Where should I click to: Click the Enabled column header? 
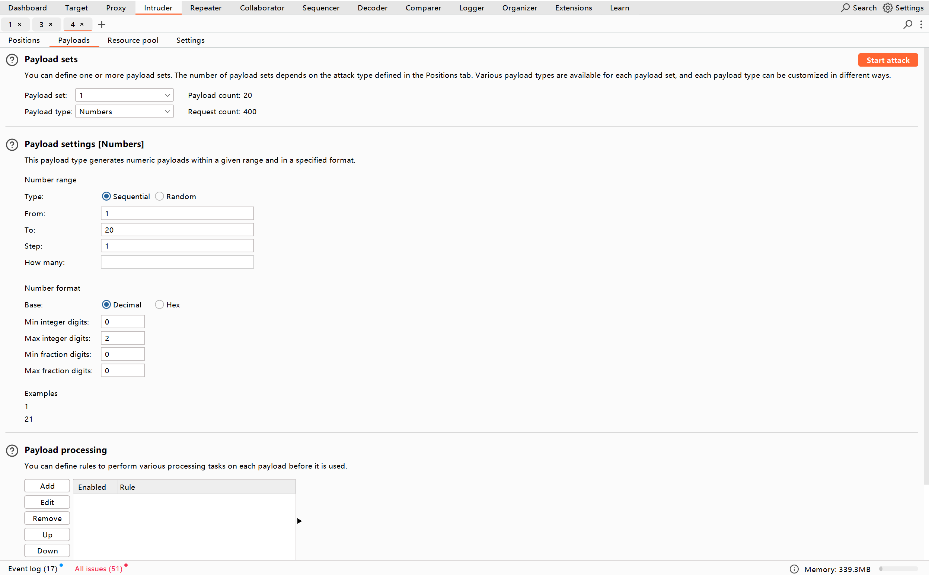(95, 487)
